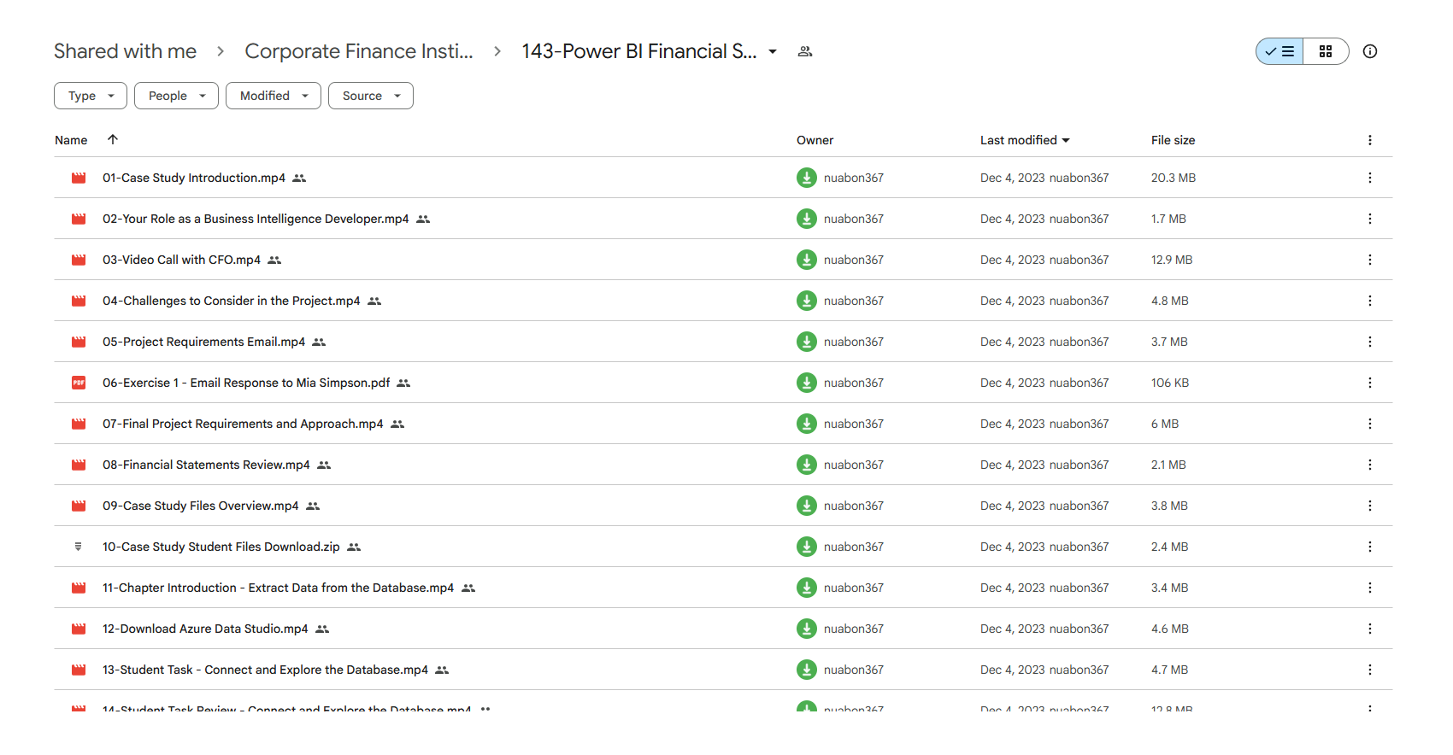
Task: Click the Owner column header
Action: (815, 140)
